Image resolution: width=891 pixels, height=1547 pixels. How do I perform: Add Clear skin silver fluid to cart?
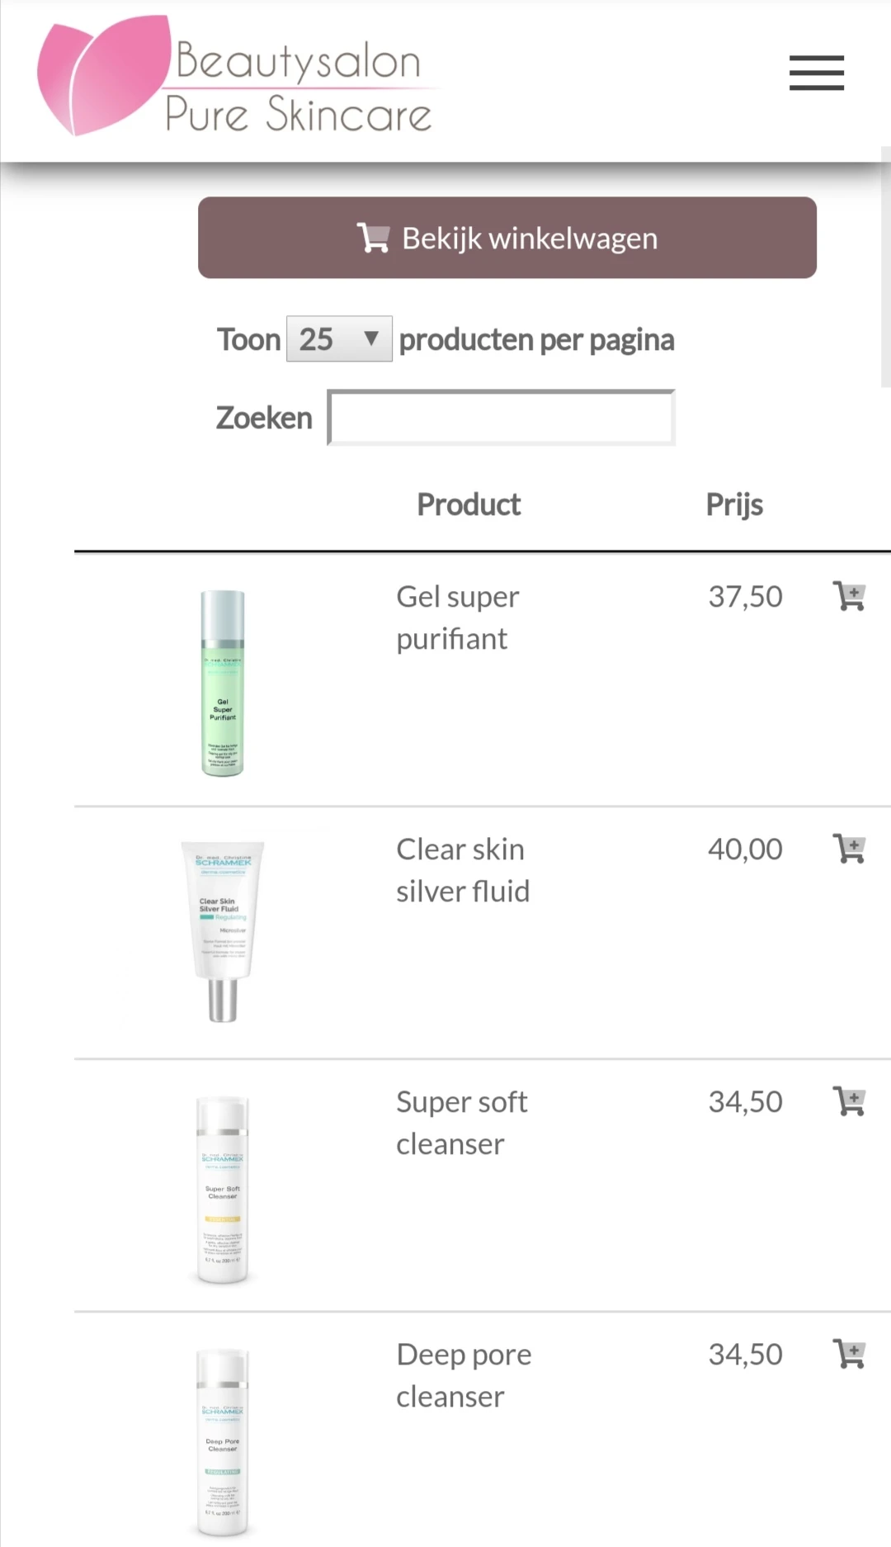click(x=849, y=849)
